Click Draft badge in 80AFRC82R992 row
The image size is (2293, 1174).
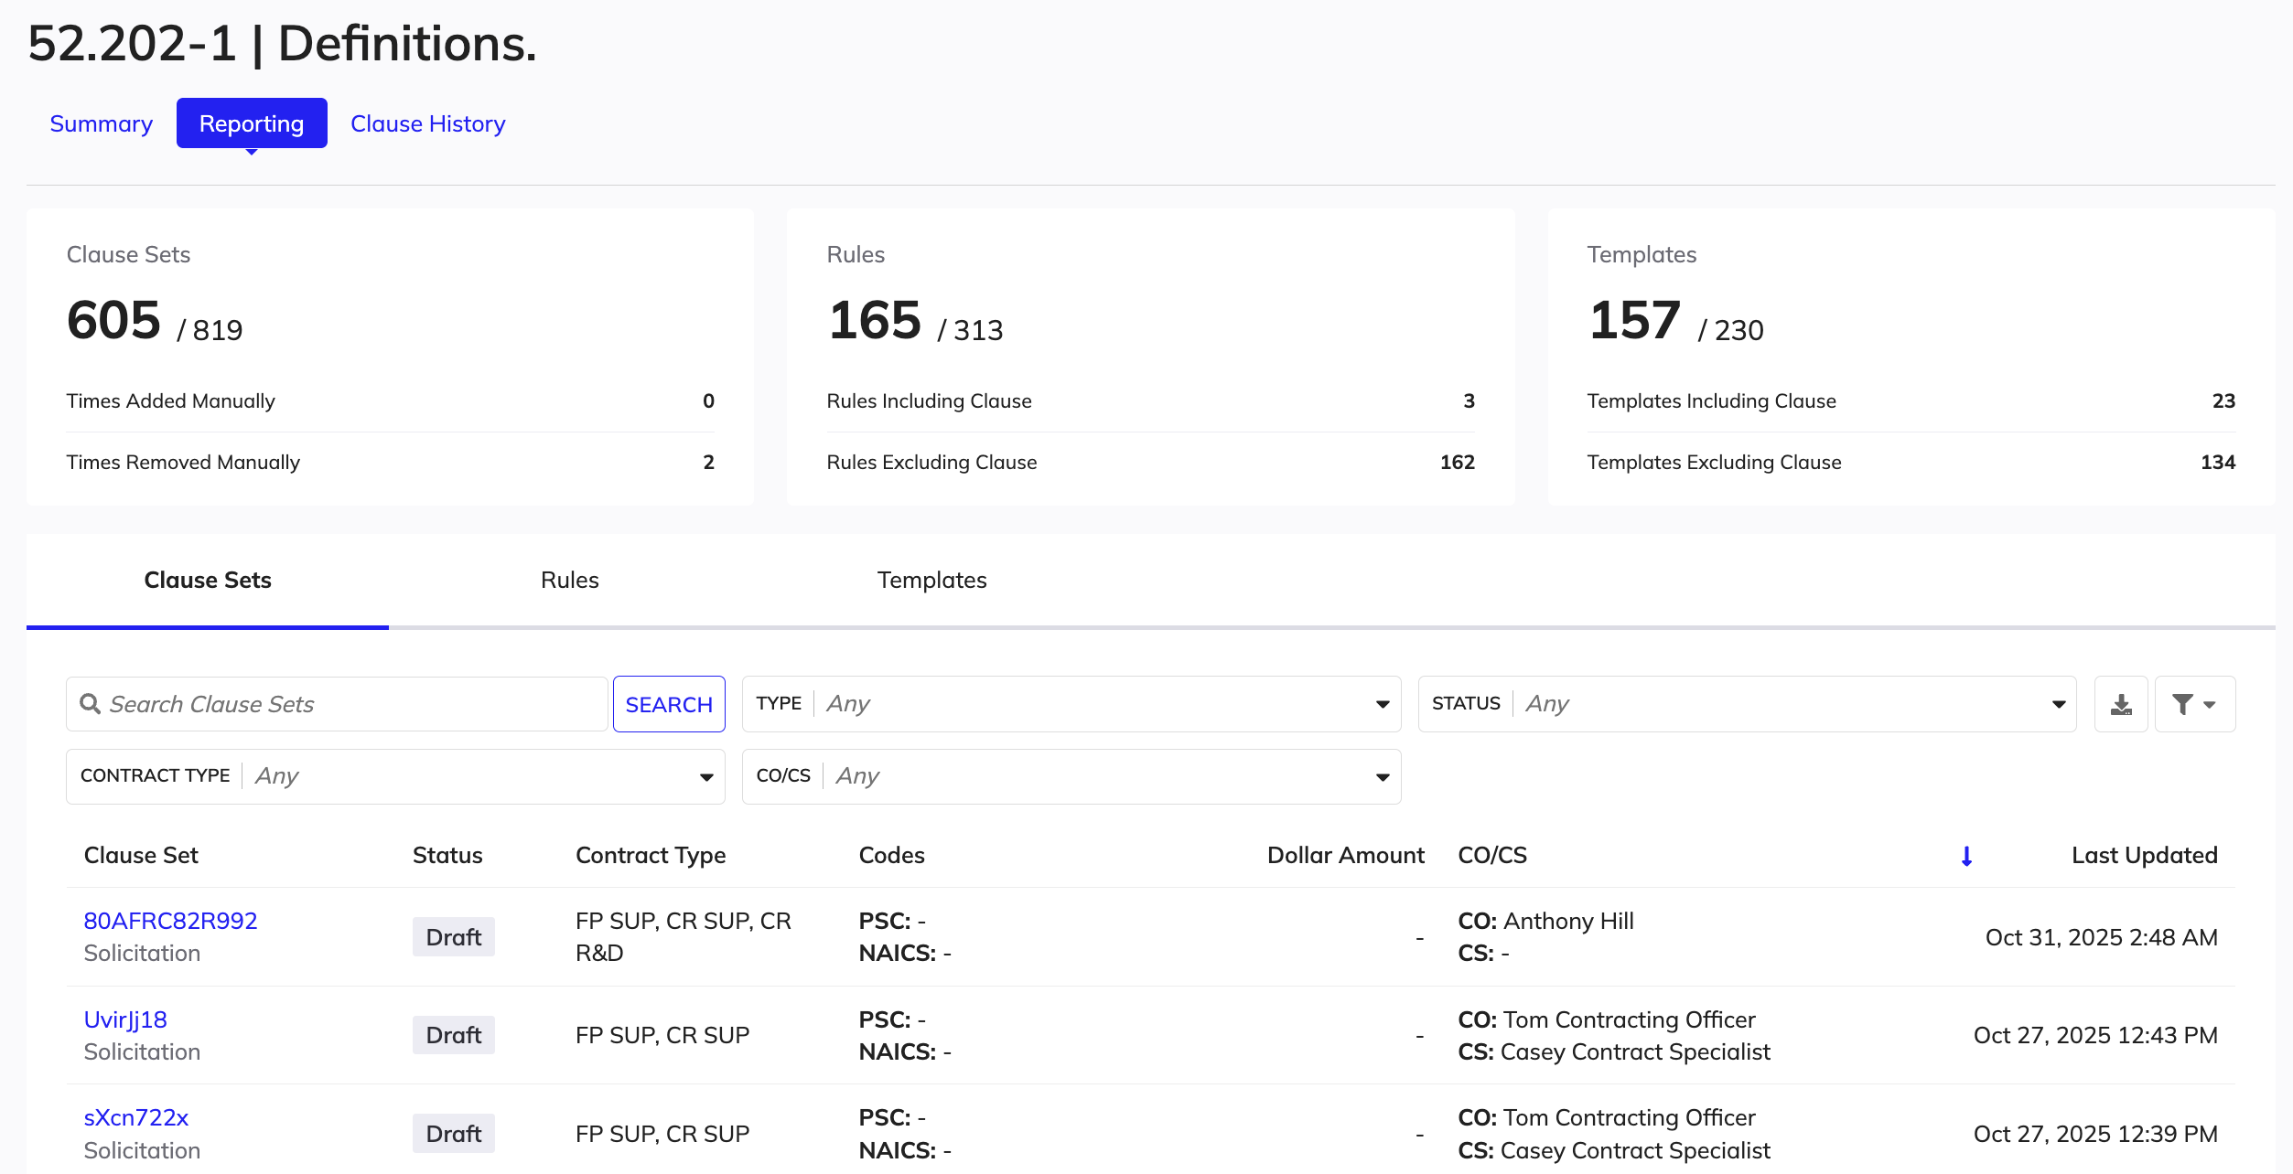point(454,937)
